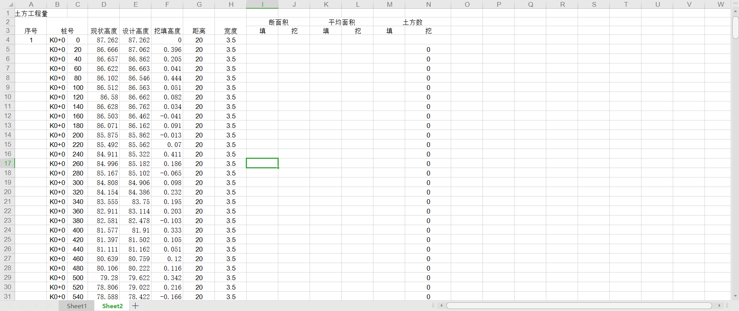Image resolution: width=739 pixels, height=311 pixels.
Task: Click the vertical scrollbar thumb
Action: (x=735, y=28)
